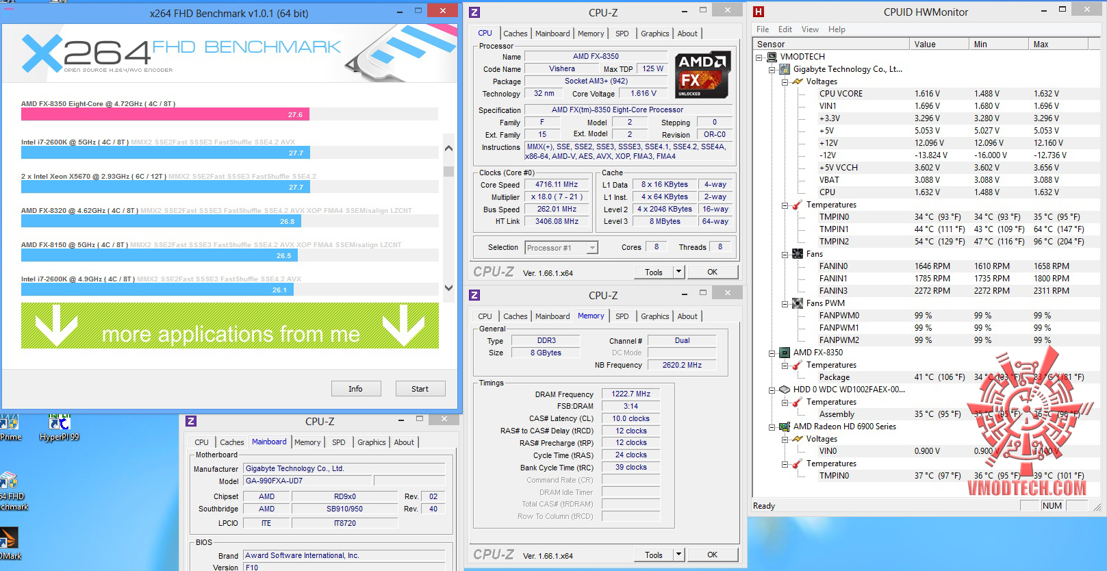Click the CPUID HWMonitor title bar icon
Screen dimensions: 1107x571
[759, 12]
